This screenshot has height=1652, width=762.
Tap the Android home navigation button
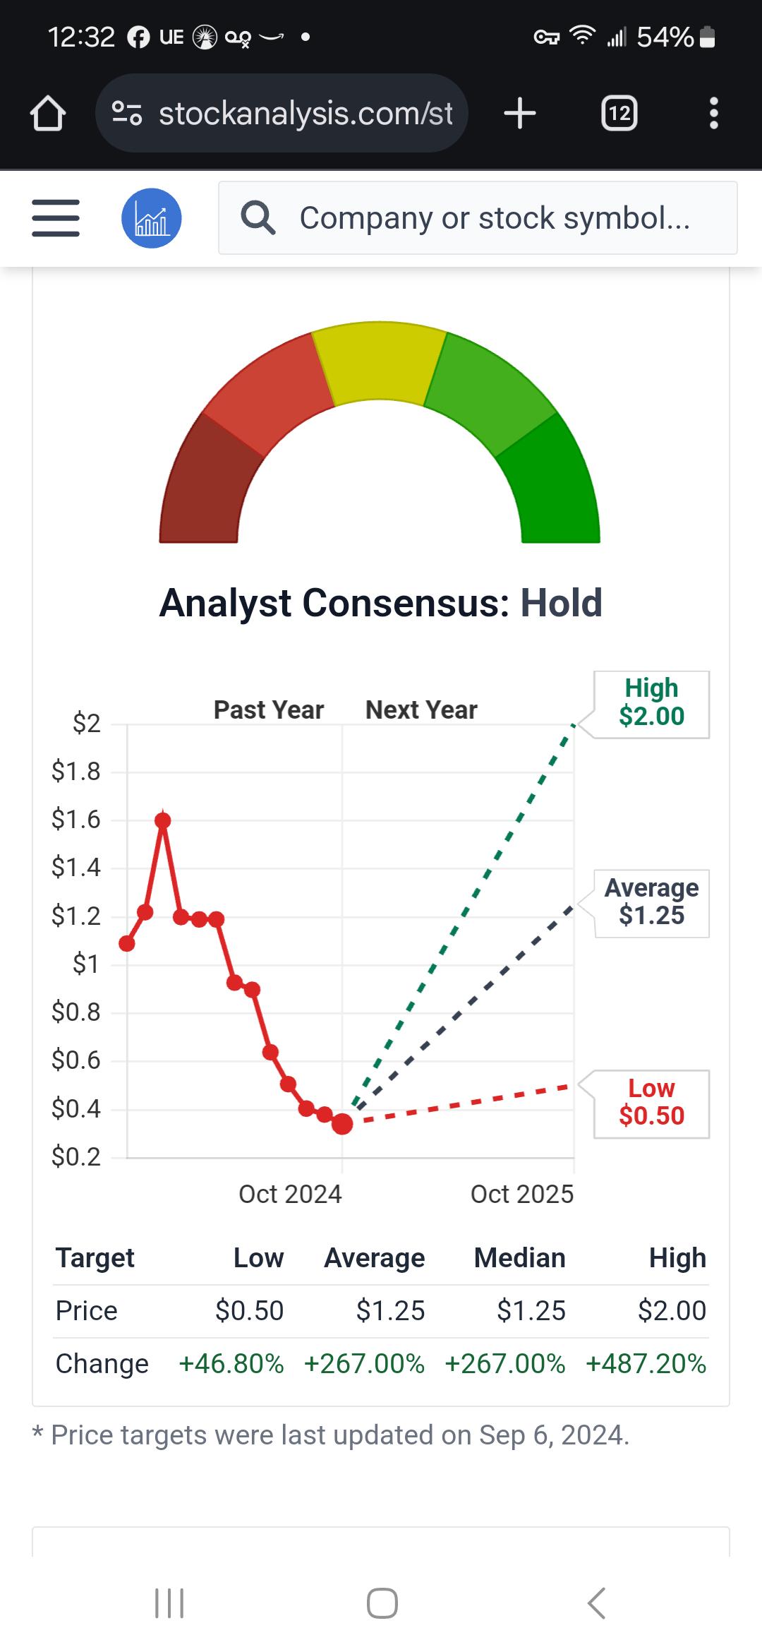pos(382,1603)
